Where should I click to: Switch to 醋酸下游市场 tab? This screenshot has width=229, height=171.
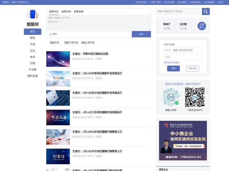click(x=71, y=43)
